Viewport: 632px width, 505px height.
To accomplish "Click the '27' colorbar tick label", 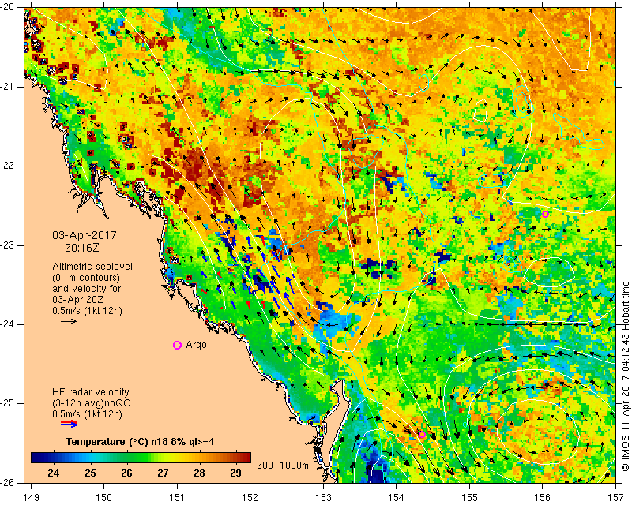I will pyautogui.click(x=163, y=473).
